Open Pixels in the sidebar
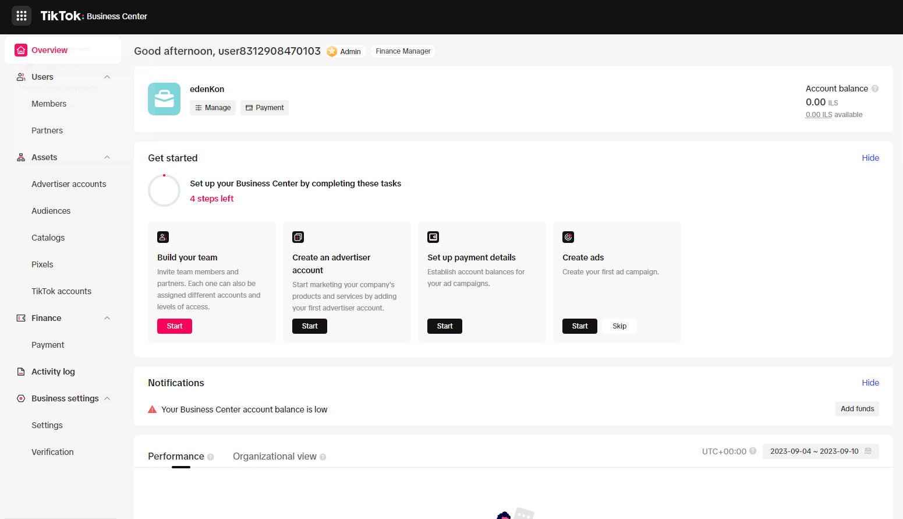The height and width of the screenshot is (519, 903). (43, 264)
